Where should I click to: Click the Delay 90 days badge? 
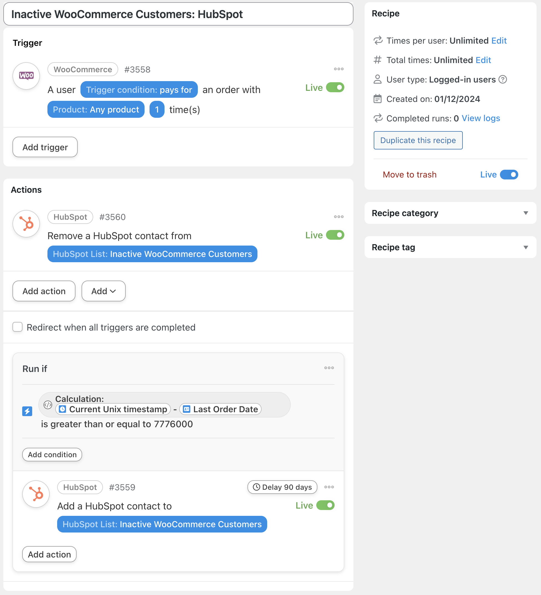(x=282, y=487)
